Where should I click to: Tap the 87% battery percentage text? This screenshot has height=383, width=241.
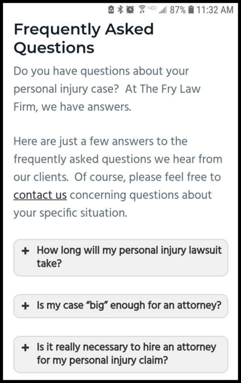coord(178,10)
